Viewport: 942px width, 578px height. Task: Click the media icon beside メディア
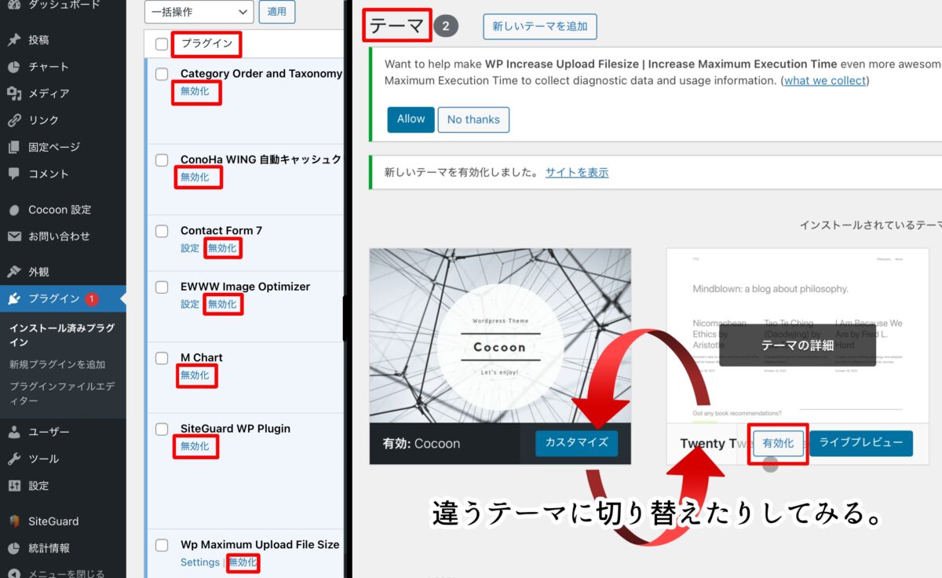coord(14,93)
